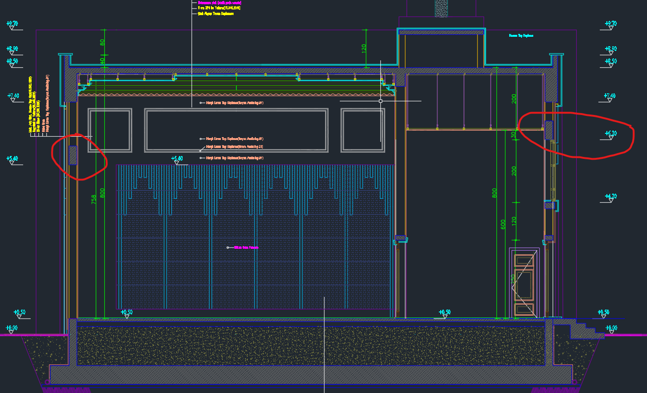The height and width of the screenshot is (393, 647).
Task: Click the +0.00 elevation marker at bottom left
Action: pos(11,328)
